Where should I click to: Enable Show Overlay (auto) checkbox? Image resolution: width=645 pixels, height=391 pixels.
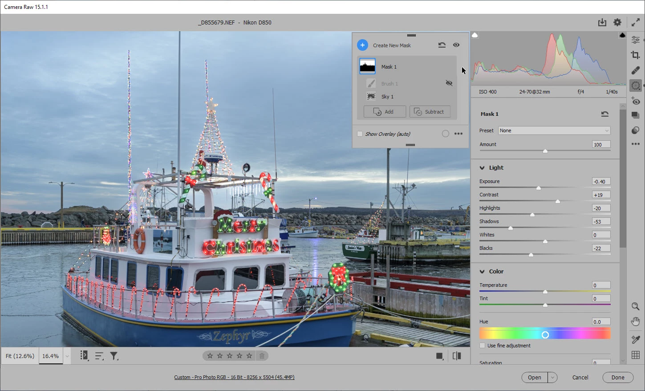pos(360,134)
